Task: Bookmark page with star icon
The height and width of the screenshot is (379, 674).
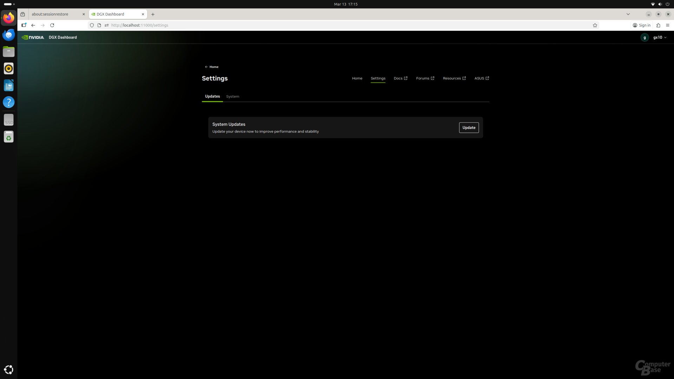Action: click(x=595, y=25)
